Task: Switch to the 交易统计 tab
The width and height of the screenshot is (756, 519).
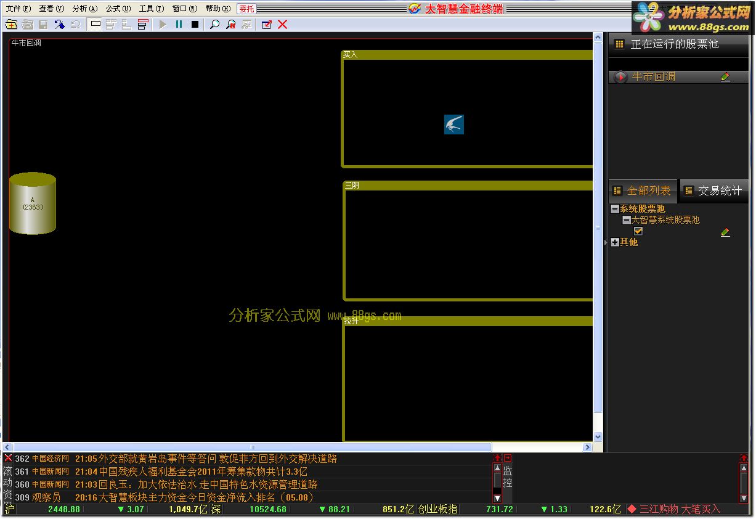Action: pos(713,191)
